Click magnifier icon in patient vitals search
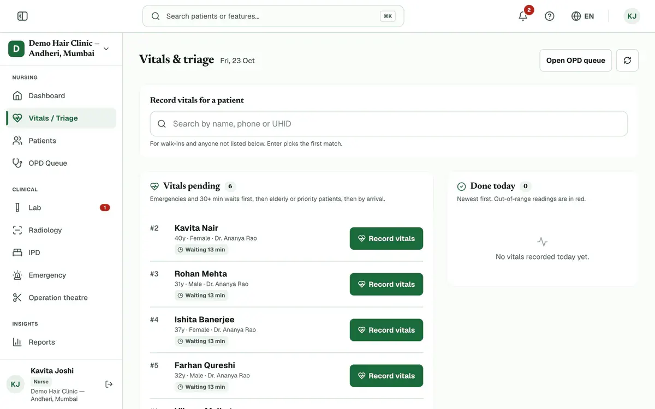 [162, 124]
